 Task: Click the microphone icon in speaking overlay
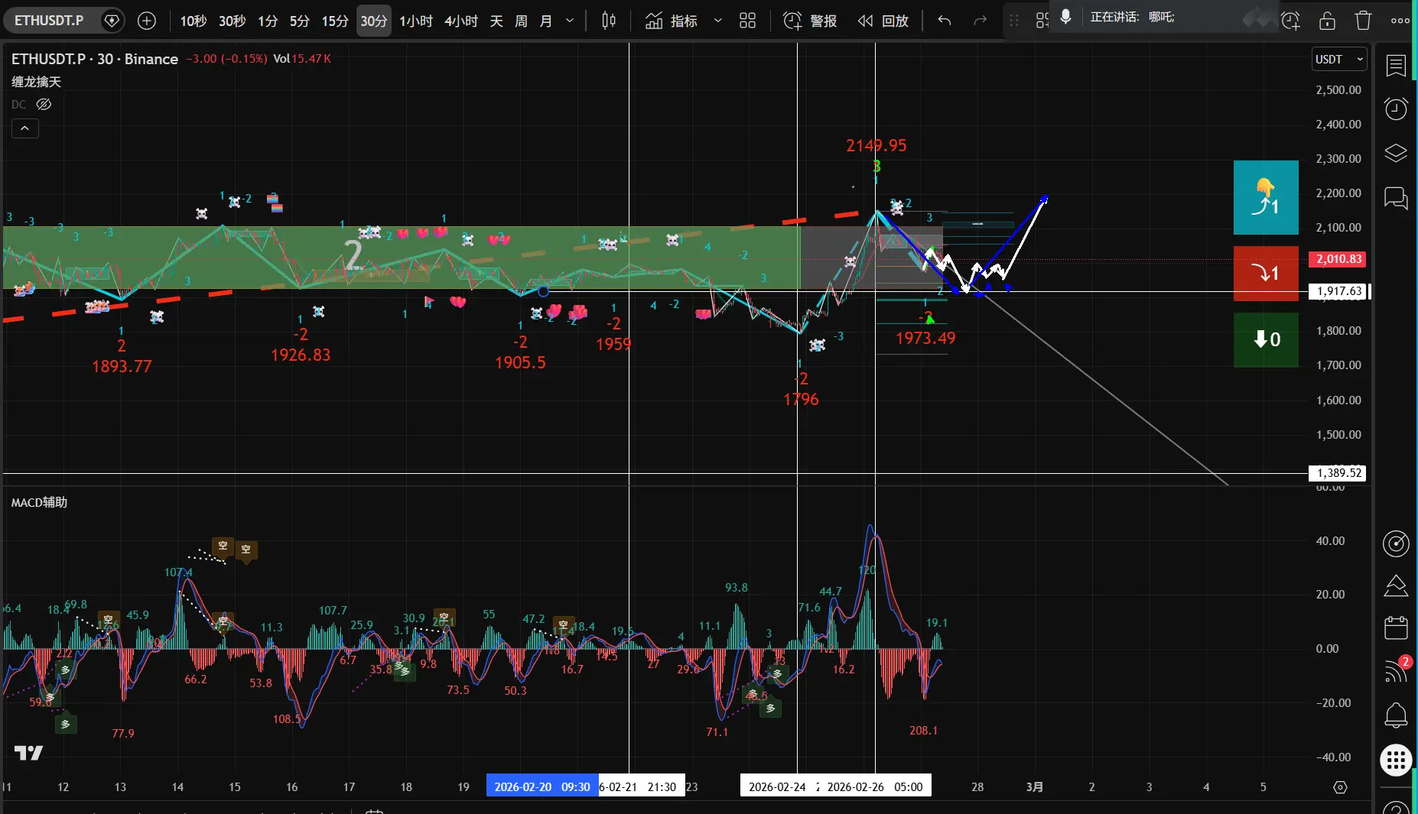click(1065, 17)
